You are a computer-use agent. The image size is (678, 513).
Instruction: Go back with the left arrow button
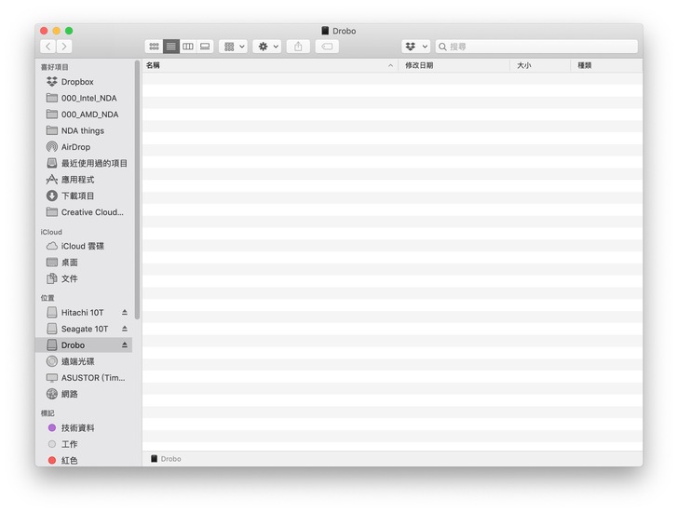48,47
